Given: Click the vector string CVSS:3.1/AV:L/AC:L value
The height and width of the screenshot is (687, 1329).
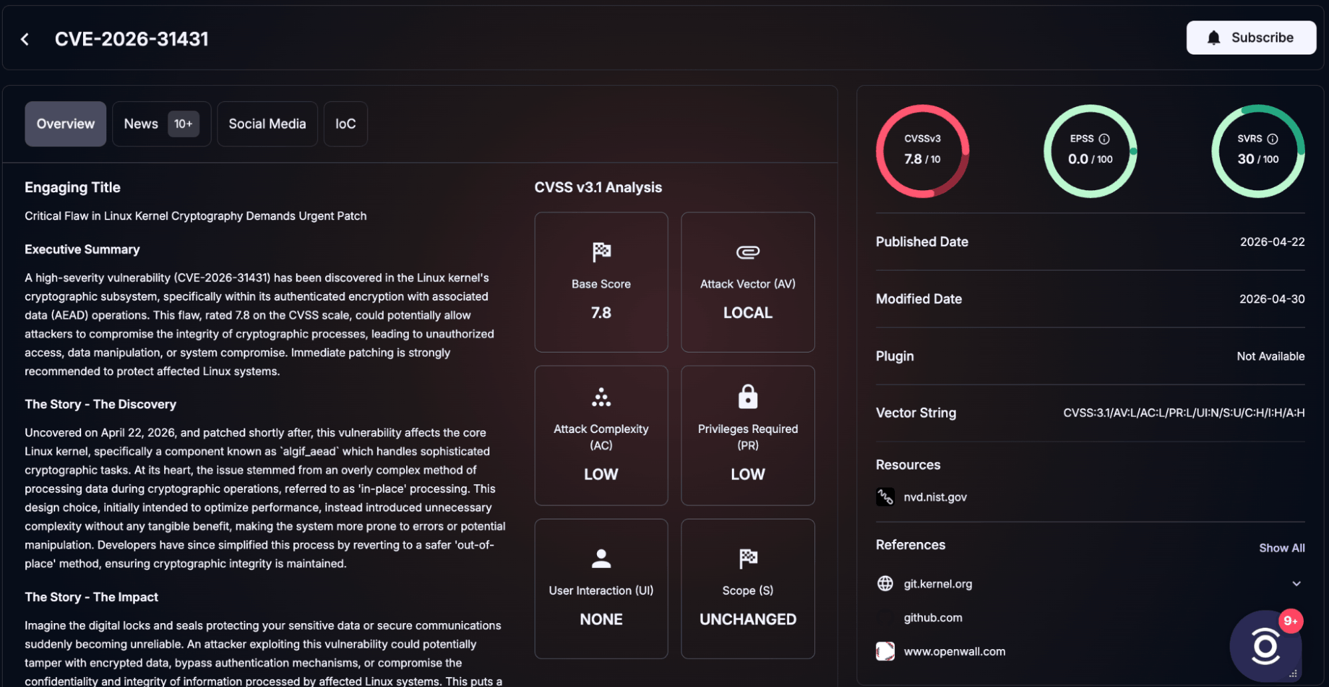Looking at the screenshot, I should 1183,412.
